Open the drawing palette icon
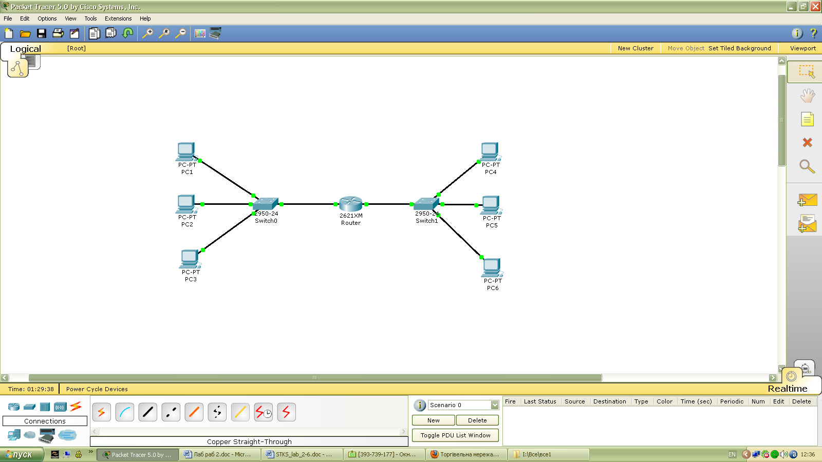This screenshot has height=462, width=822. click(x=200, y=34)
